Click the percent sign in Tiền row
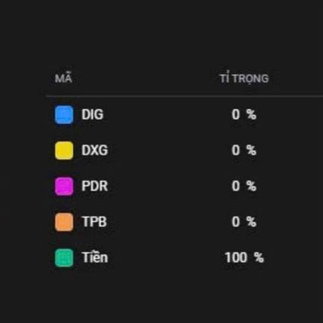323x323 pixels. click(259, 257)
